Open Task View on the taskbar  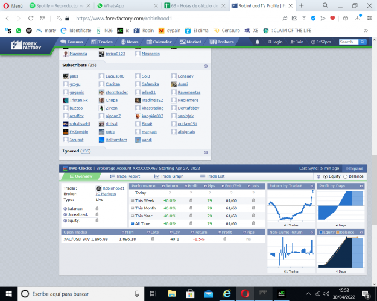pos(153,294)
